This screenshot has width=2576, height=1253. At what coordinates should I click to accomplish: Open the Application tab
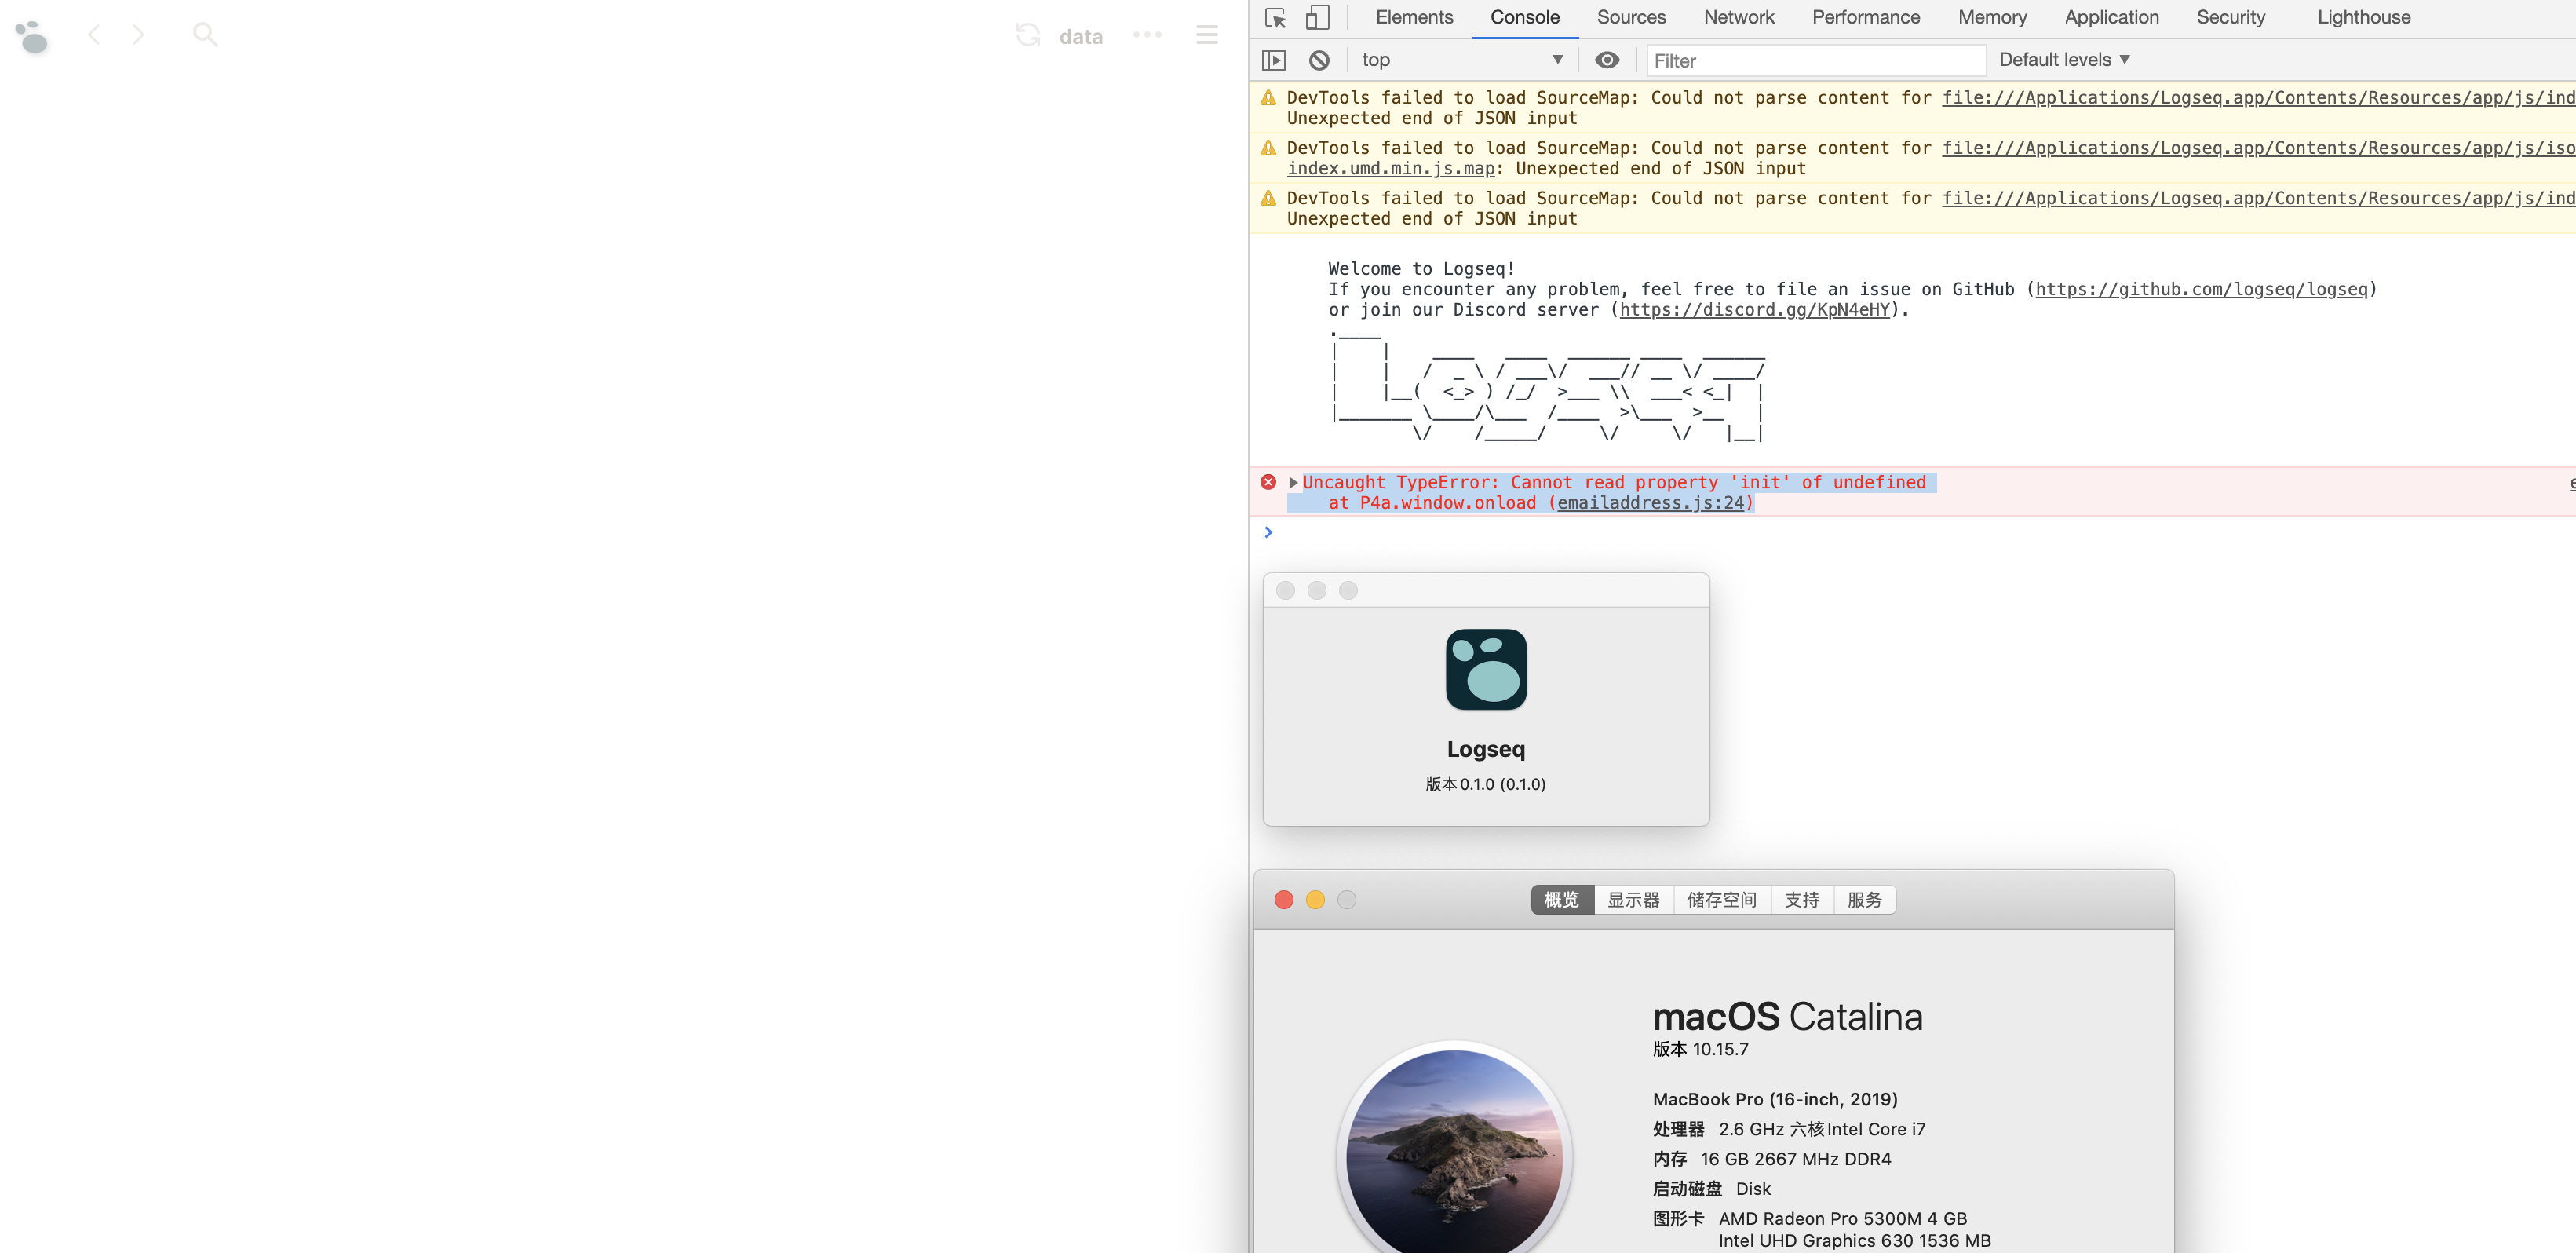click(x=2111, y=18)
